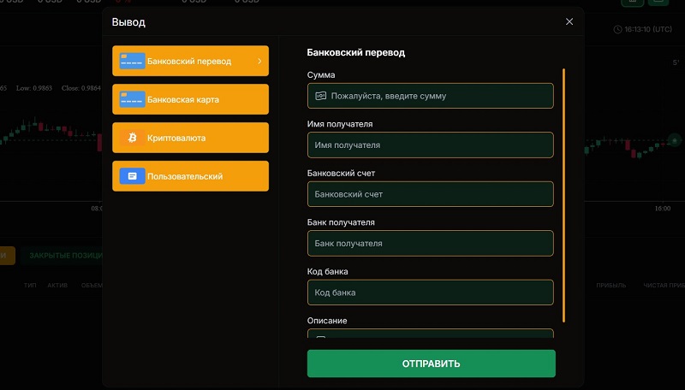Select the Банковская карта withdrawal method
685x390 pixels.
coord(190,99)
